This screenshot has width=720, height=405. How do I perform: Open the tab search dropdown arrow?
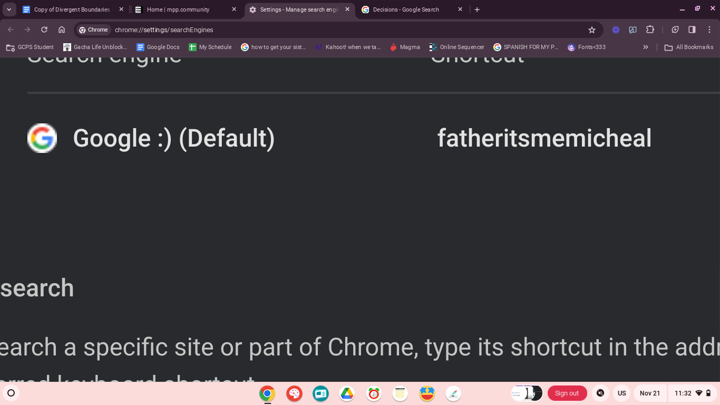pyautogui.click(x=9, y=9)
